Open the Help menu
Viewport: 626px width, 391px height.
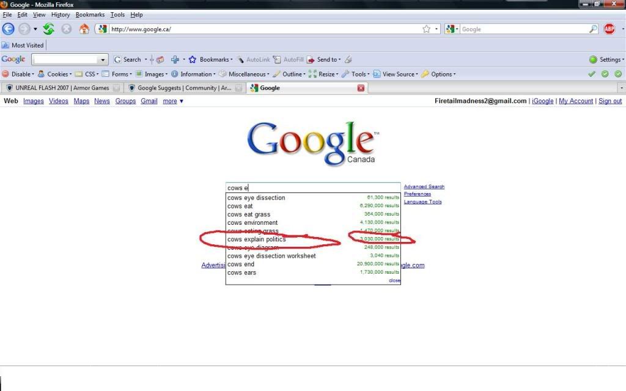coord(136,15)
